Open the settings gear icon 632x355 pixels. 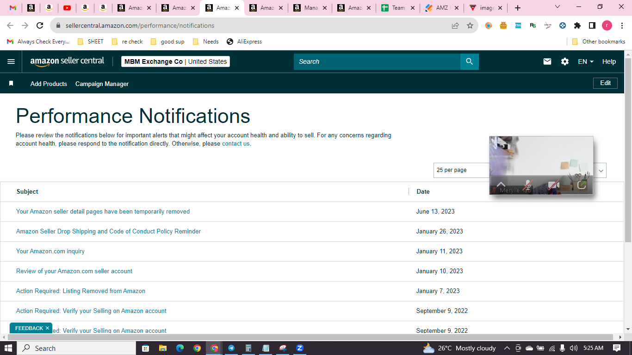pyautogui.click(x=565, y=61)
